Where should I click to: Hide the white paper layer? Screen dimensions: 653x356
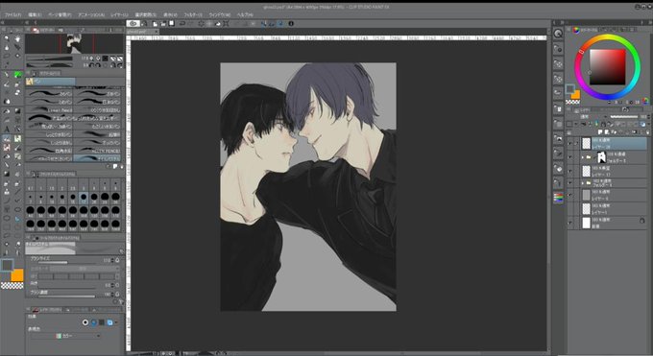click(x=570, y=223)
